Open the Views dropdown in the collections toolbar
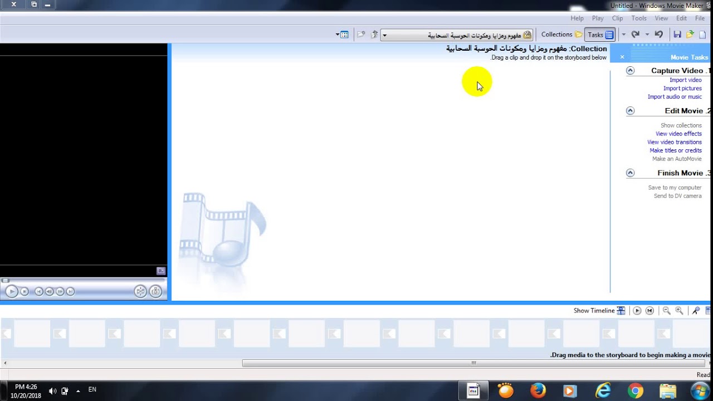 click(x=342, y=35)
